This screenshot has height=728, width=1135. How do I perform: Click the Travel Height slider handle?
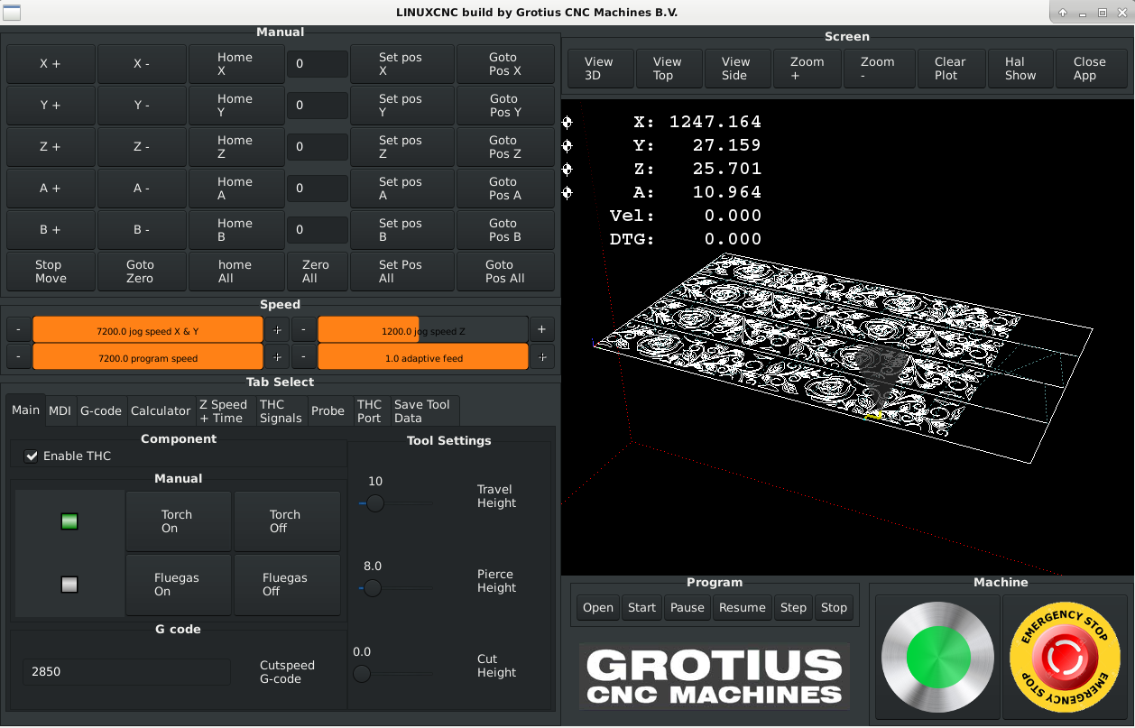[x=375, y=503]
